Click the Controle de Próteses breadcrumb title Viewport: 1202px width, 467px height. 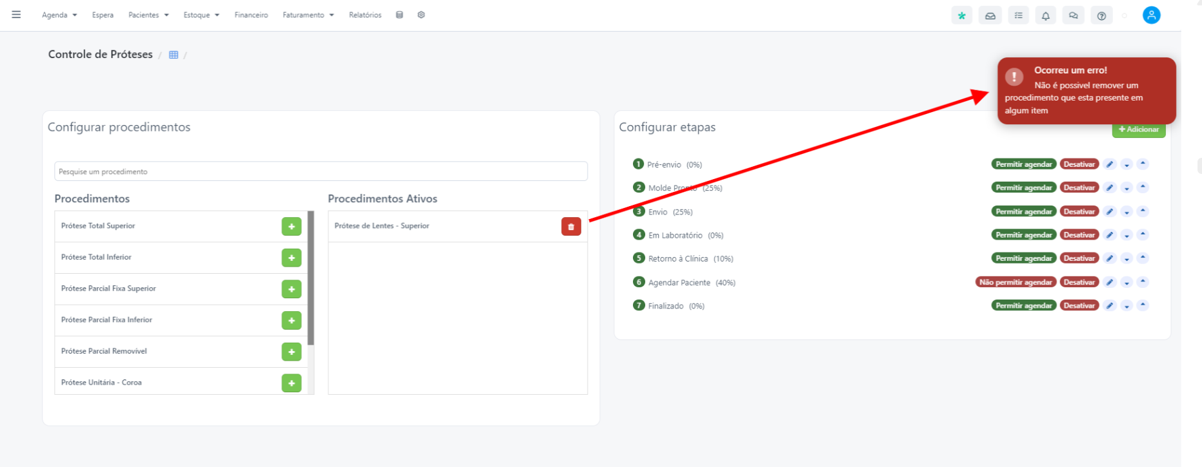click(x=101, y=54)
